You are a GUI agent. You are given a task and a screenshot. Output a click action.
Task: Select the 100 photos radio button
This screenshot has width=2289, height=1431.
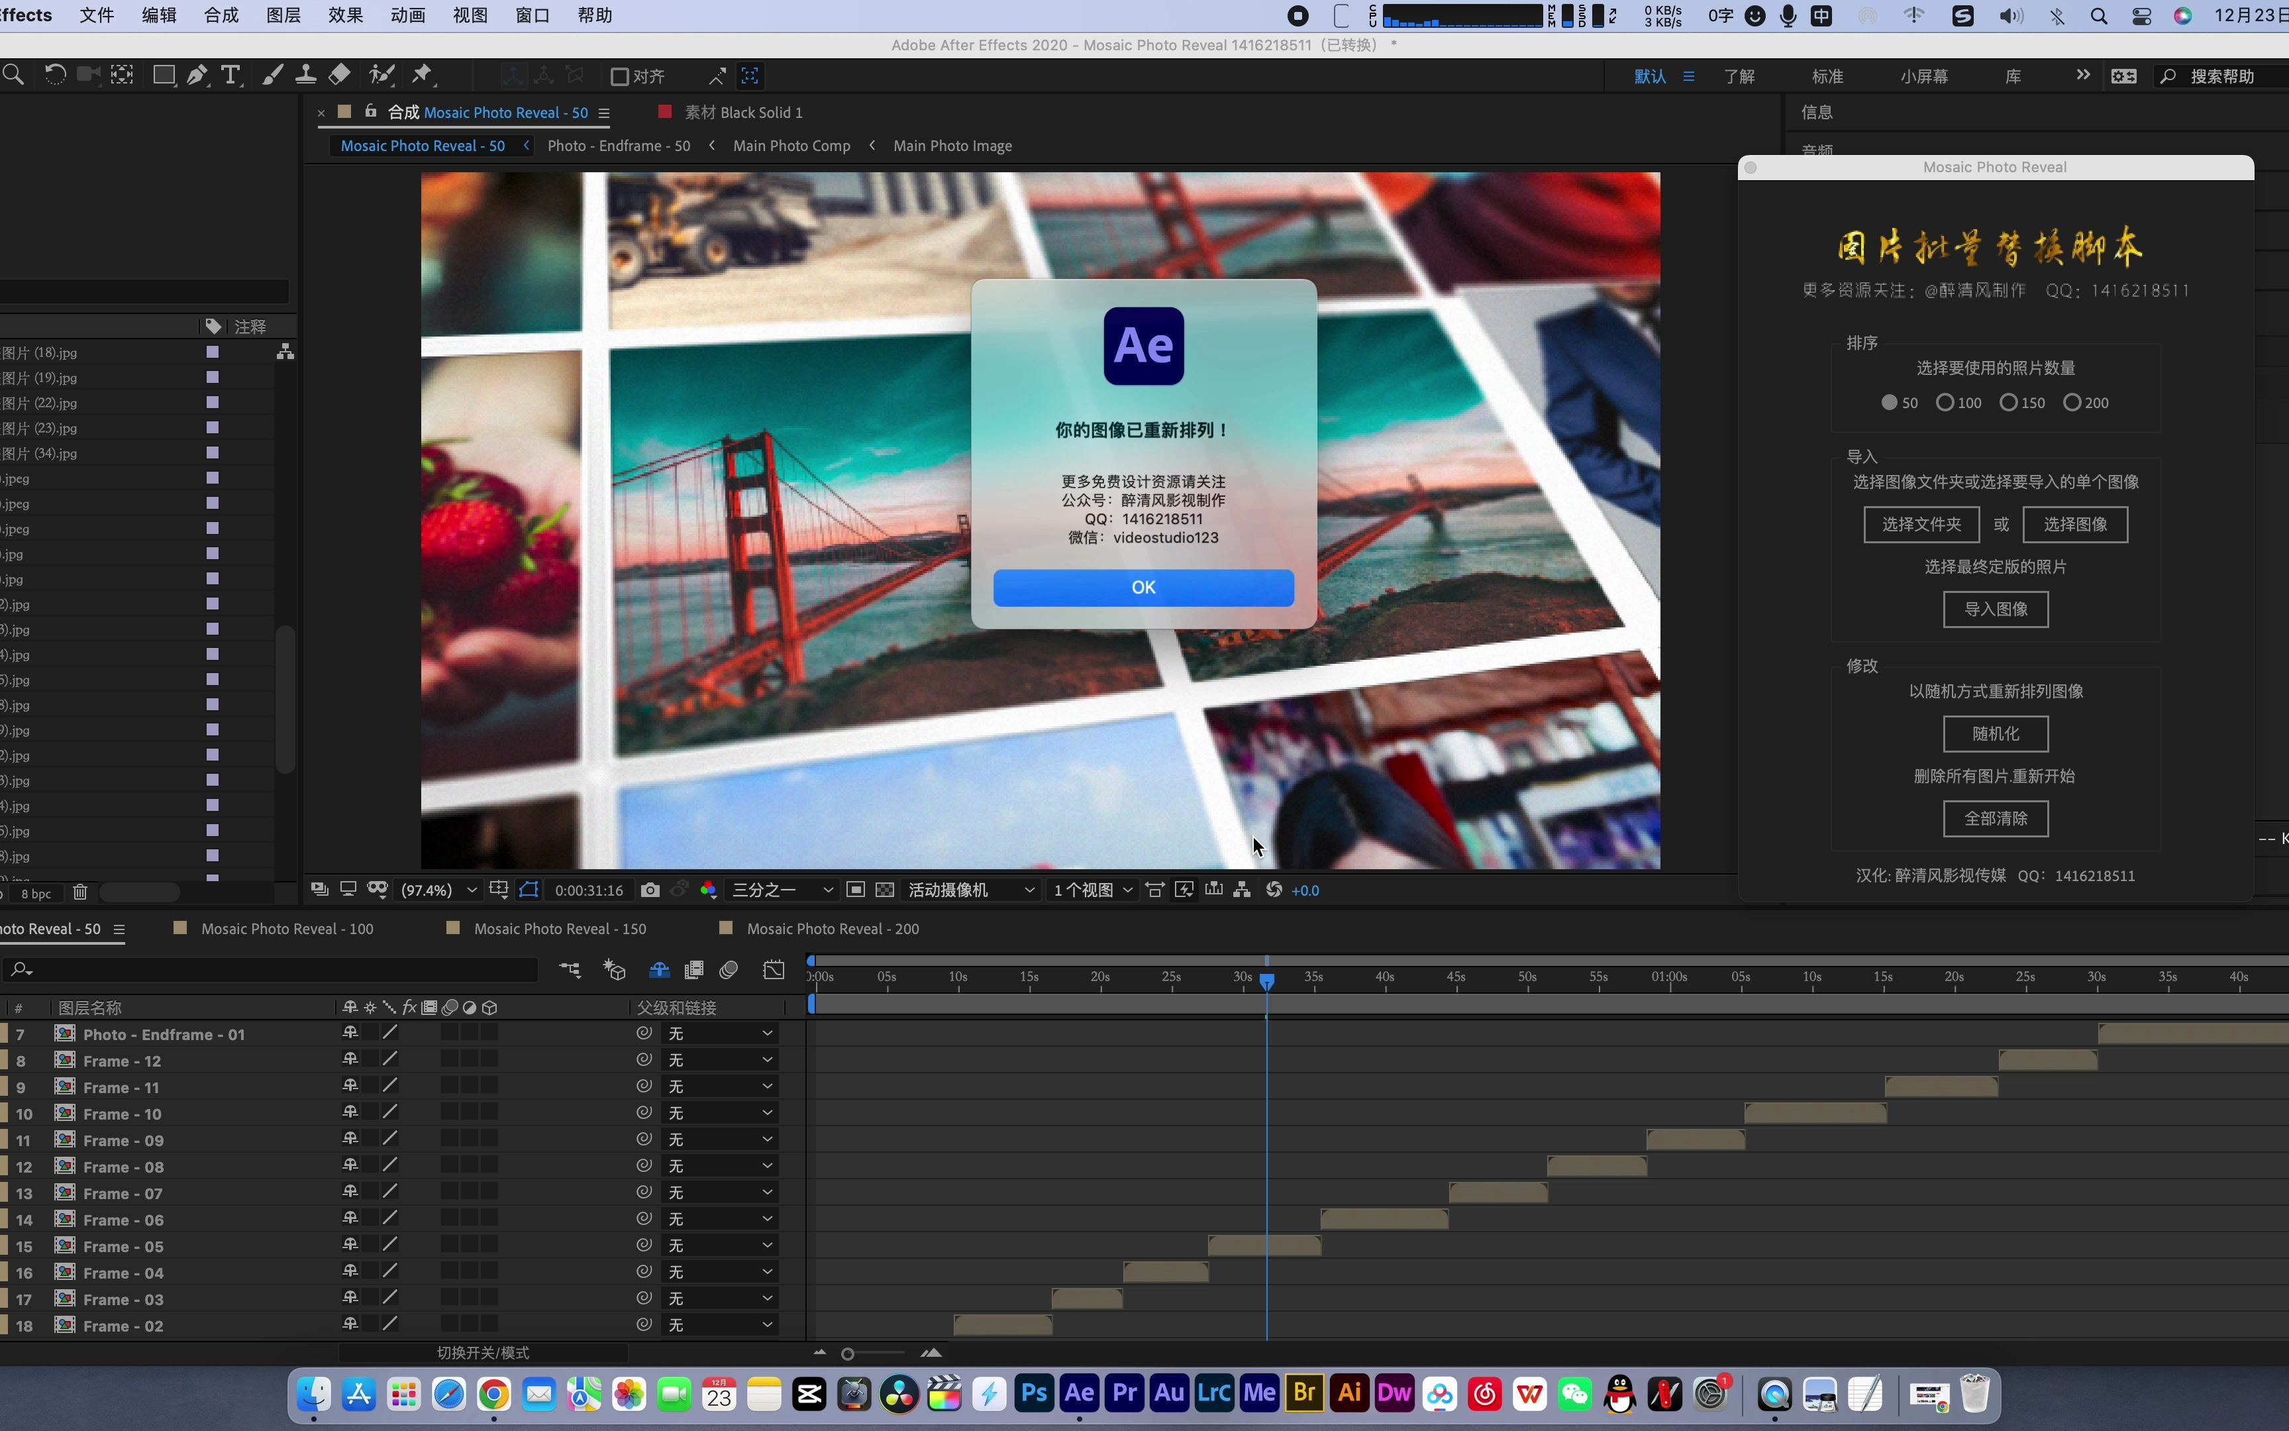(x=1945, y=402)
